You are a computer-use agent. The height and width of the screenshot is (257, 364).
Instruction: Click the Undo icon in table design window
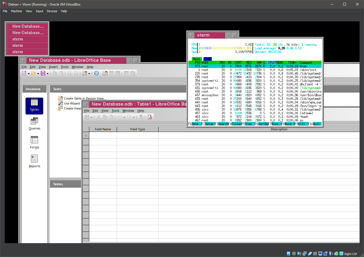120,117
